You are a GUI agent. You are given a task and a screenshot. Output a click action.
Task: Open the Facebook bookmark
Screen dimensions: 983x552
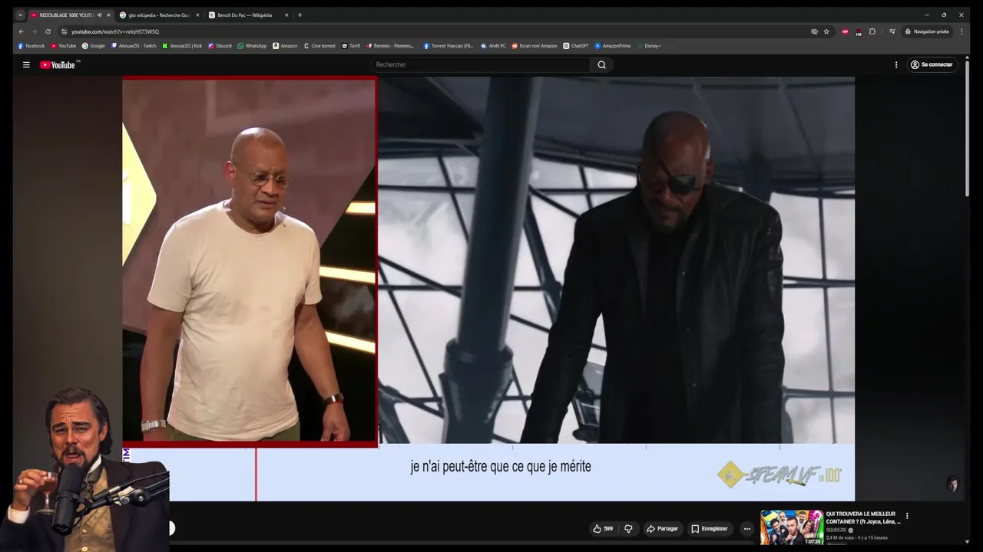coord(31,46)
